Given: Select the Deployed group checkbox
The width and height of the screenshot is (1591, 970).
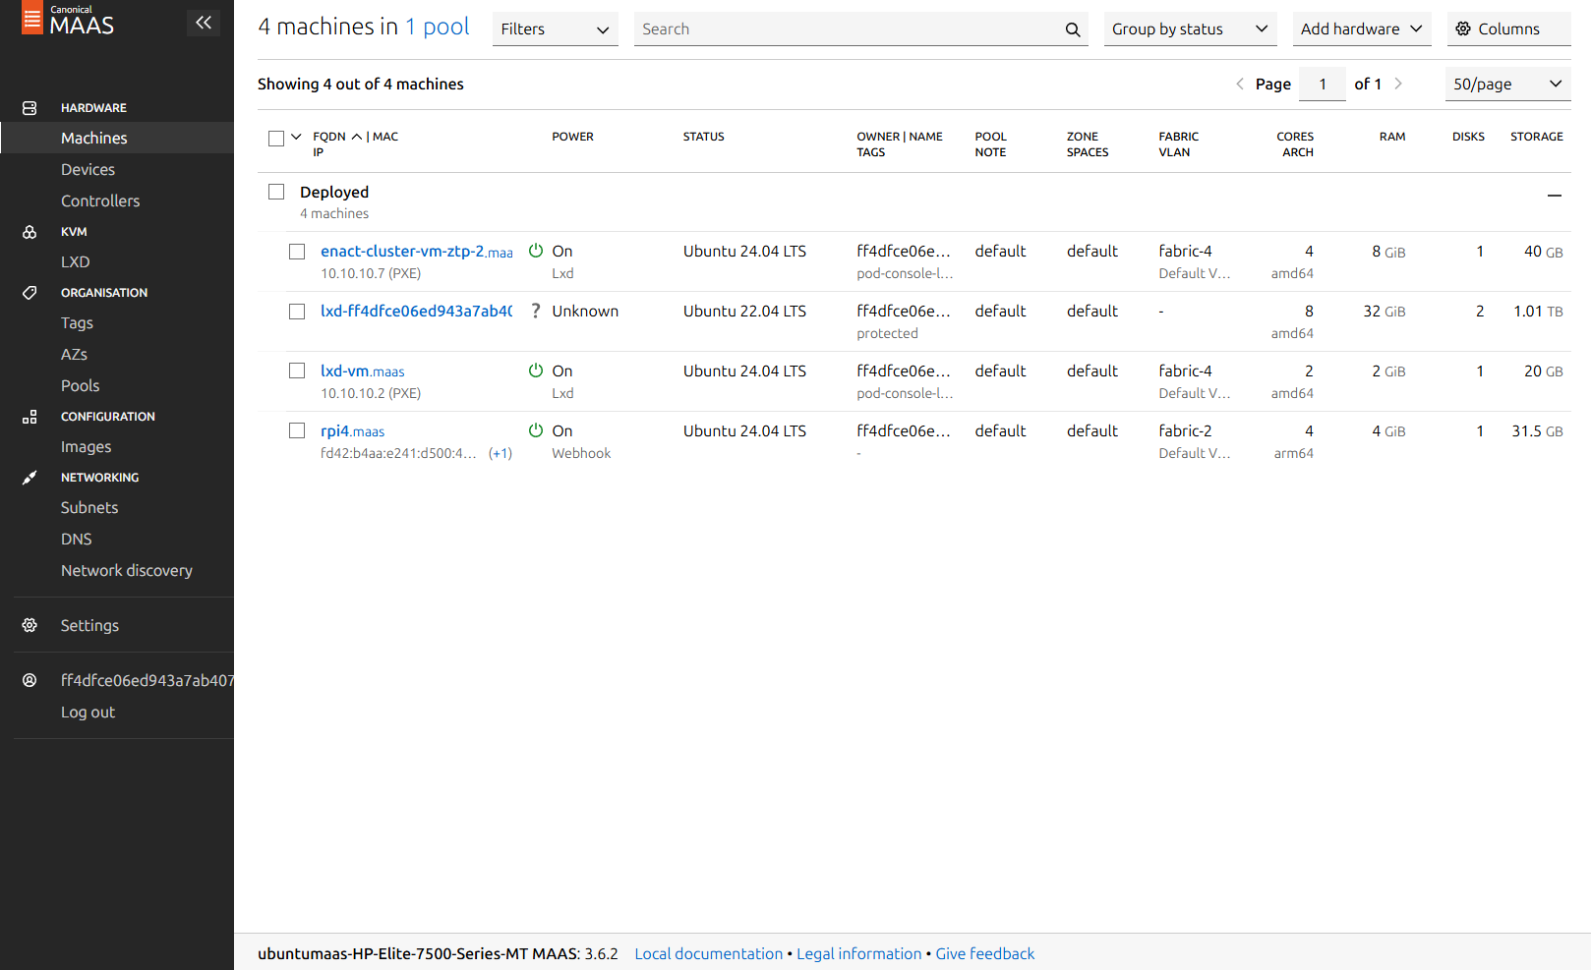Looking at the screenshot, I should click(276, 192).
